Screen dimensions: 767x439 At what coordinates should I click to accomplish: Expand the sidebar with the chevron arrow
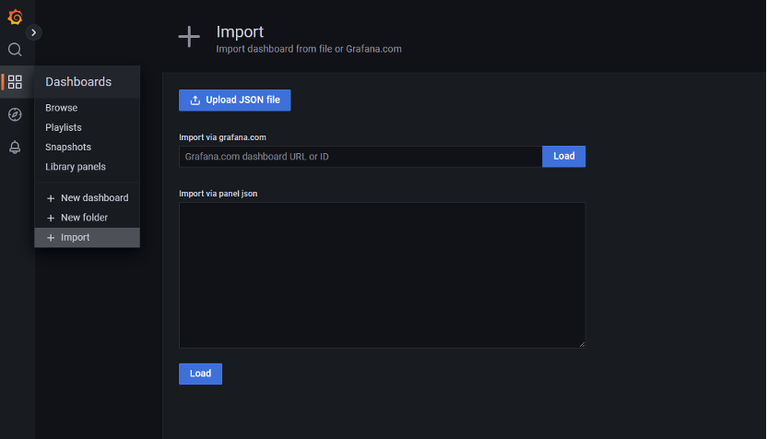point(34,33)
